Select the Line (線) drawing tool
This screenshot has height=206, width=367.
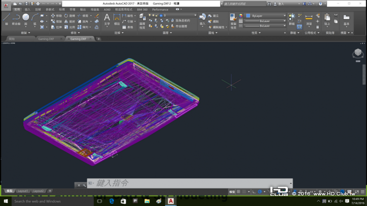pos(6,18)
